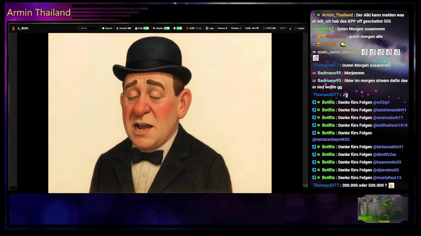Click the 'guten morgen alle' message
Viewport: 421px width, 236px height.
click(x=365, y=37)
